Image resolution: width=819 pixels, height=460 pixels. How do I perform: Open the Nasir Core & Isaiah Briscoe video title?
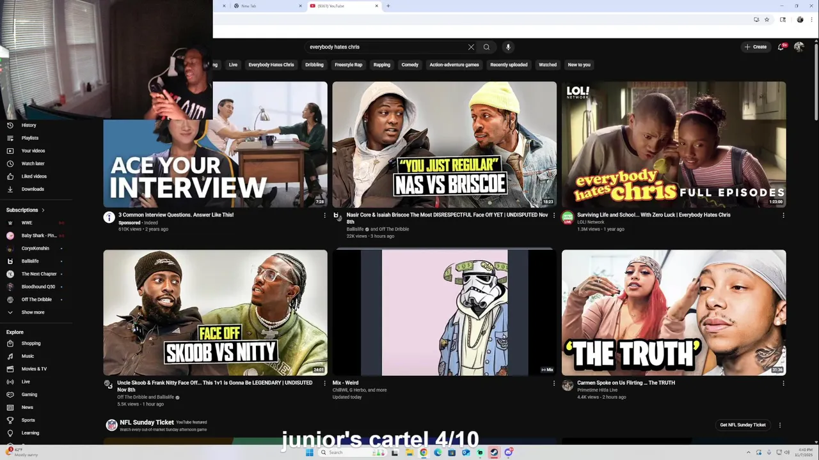click(x=447, y=218)
